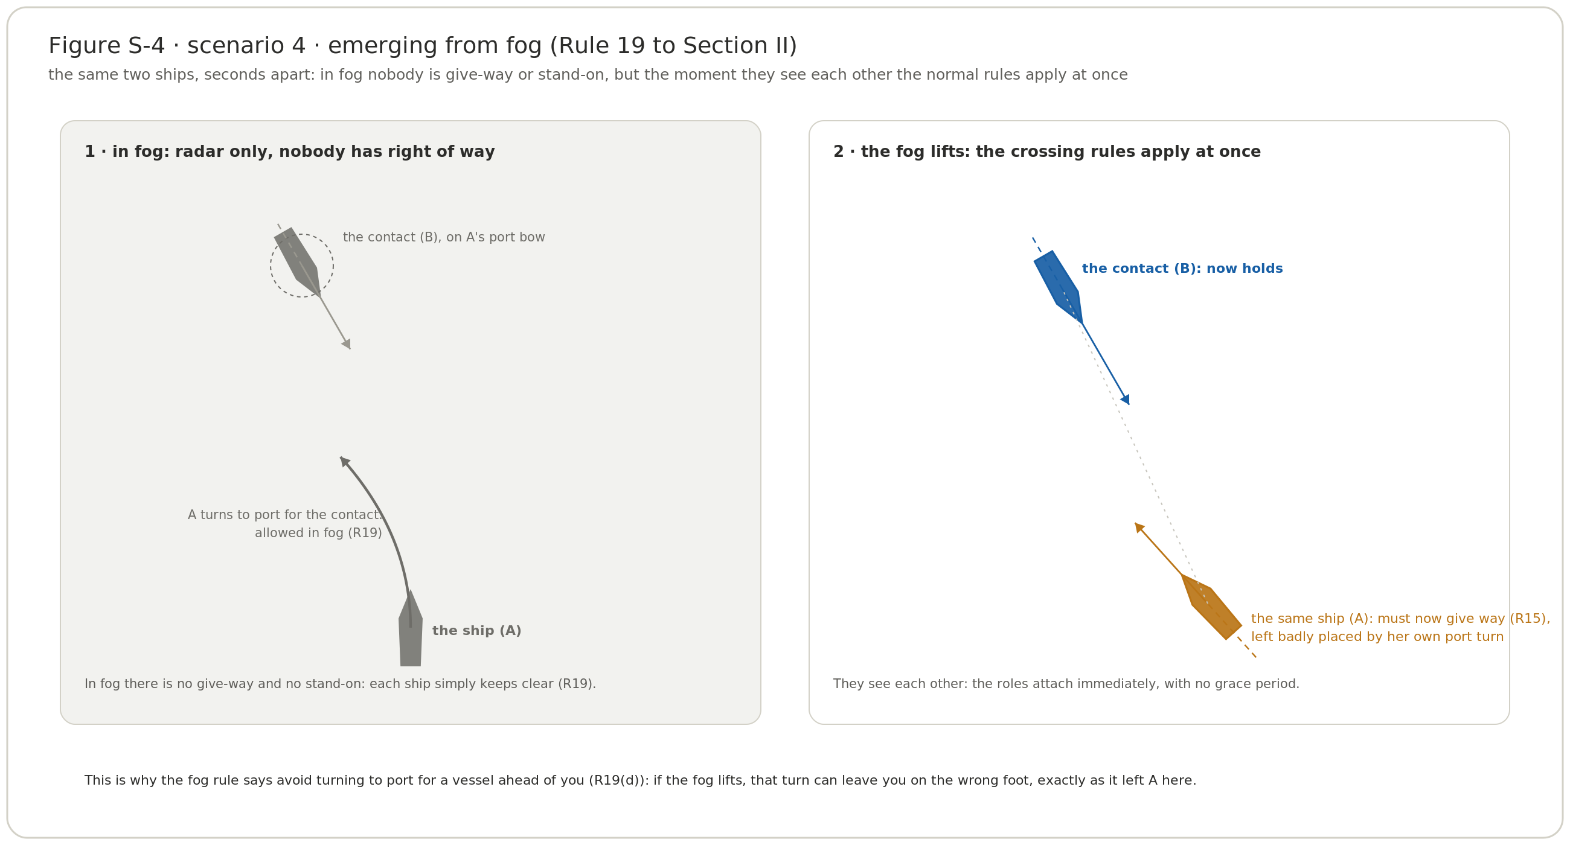Click the gray ship A hull in fog

[x=410, y=628]
